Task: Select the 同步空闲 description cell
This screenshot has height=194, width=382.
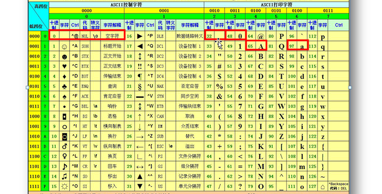Action: pos(190,96)
